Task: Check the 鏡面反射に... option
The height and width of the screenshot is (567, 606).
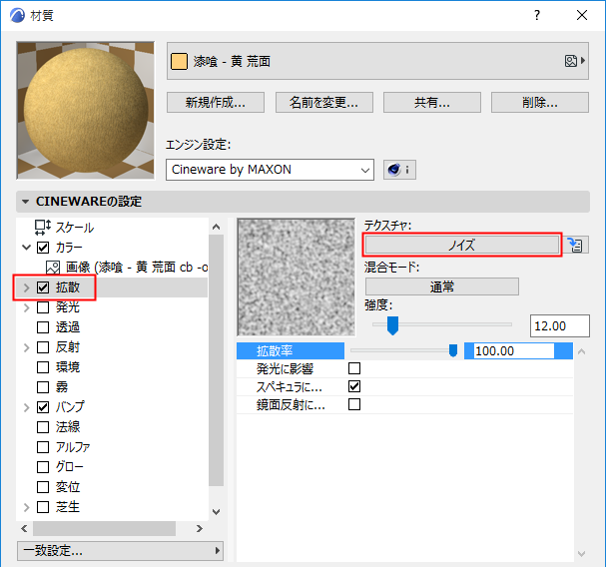Action: (354, 404)
